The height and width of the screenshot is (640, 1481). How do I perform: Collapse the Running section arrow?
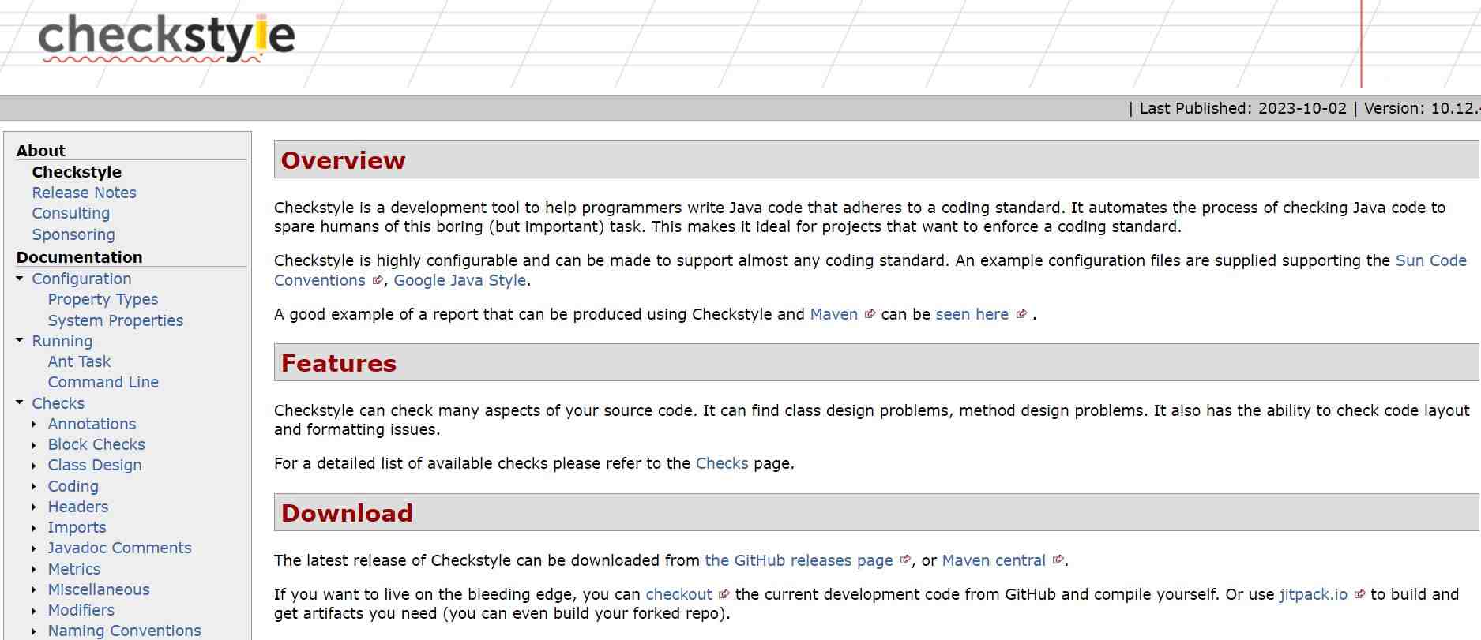tap(20, 341)
